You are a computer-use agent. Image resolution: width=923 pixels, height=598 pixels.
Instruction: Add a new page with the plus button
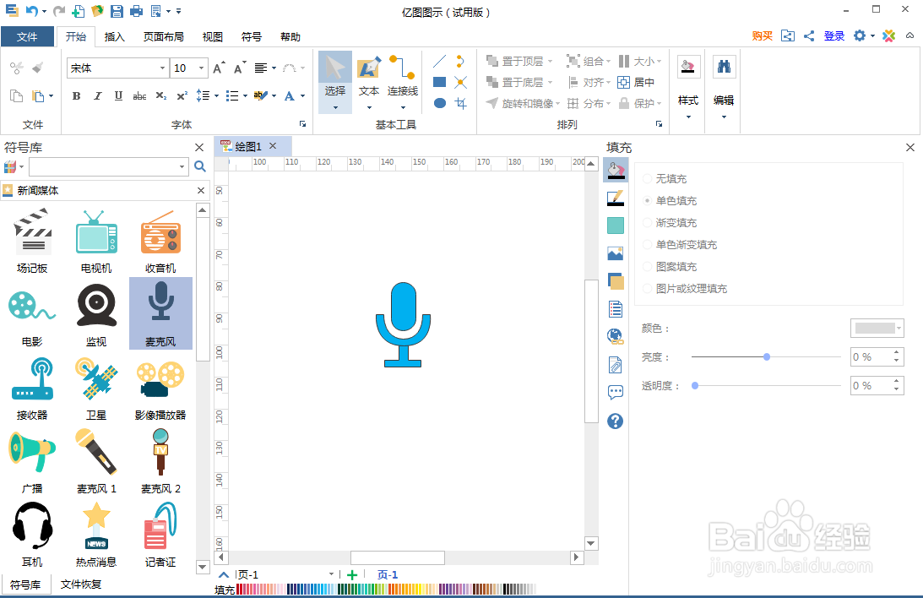(x=352, y=575)
